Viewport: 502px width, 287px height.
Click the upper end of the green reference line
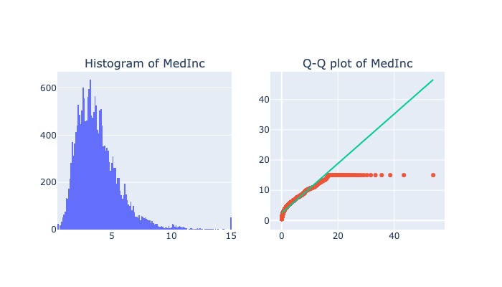coord(433,80)
